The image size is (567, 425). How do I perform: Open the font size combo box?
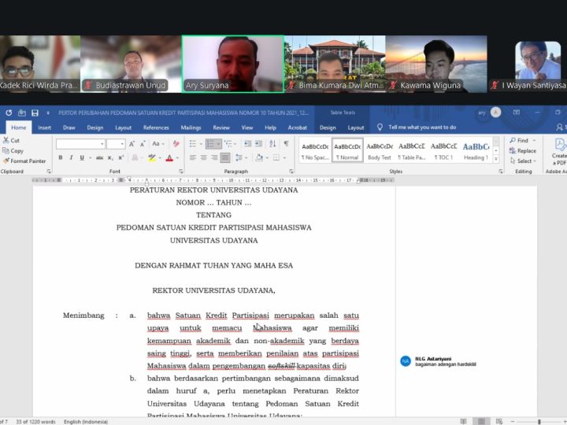pos(116,144)
